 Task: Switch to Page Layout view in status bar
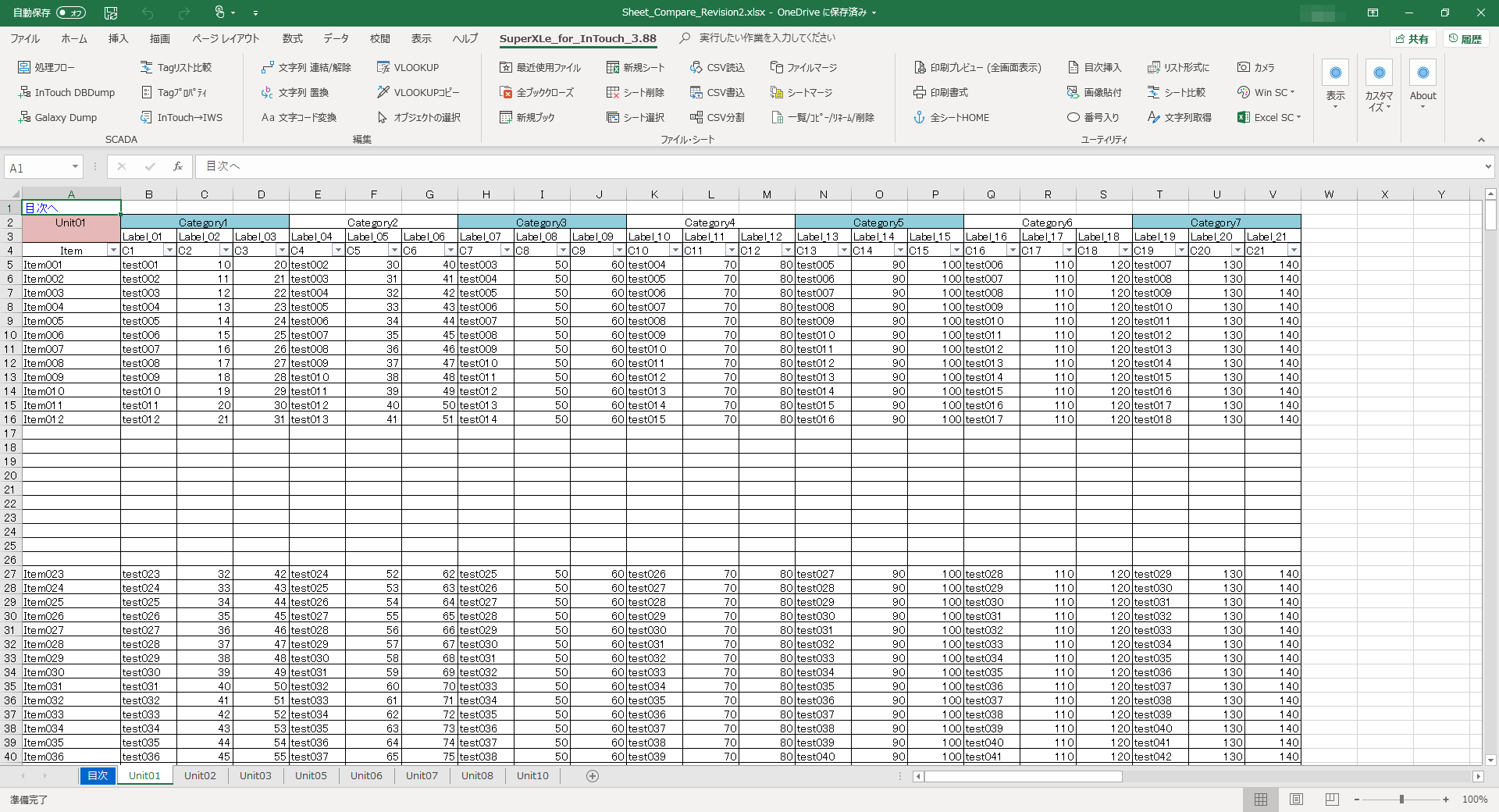coord(1296,800)
